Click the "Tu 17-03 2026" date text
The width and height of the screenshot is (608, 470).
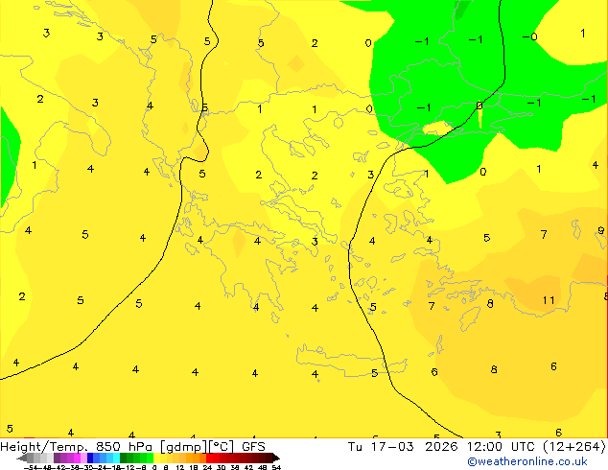pos(402,447)
